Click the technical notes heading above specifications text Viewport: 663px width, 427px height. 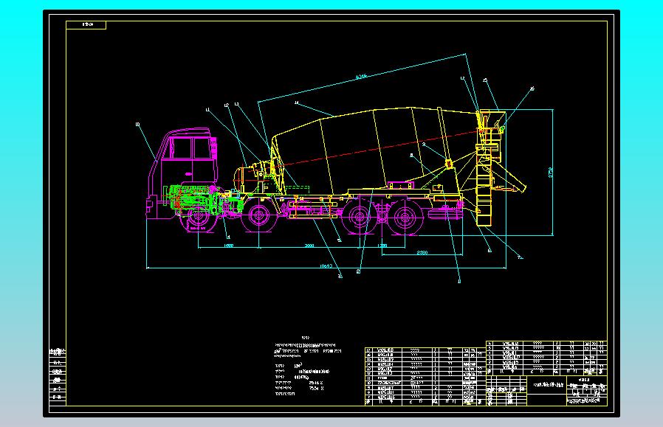[305, 338]
